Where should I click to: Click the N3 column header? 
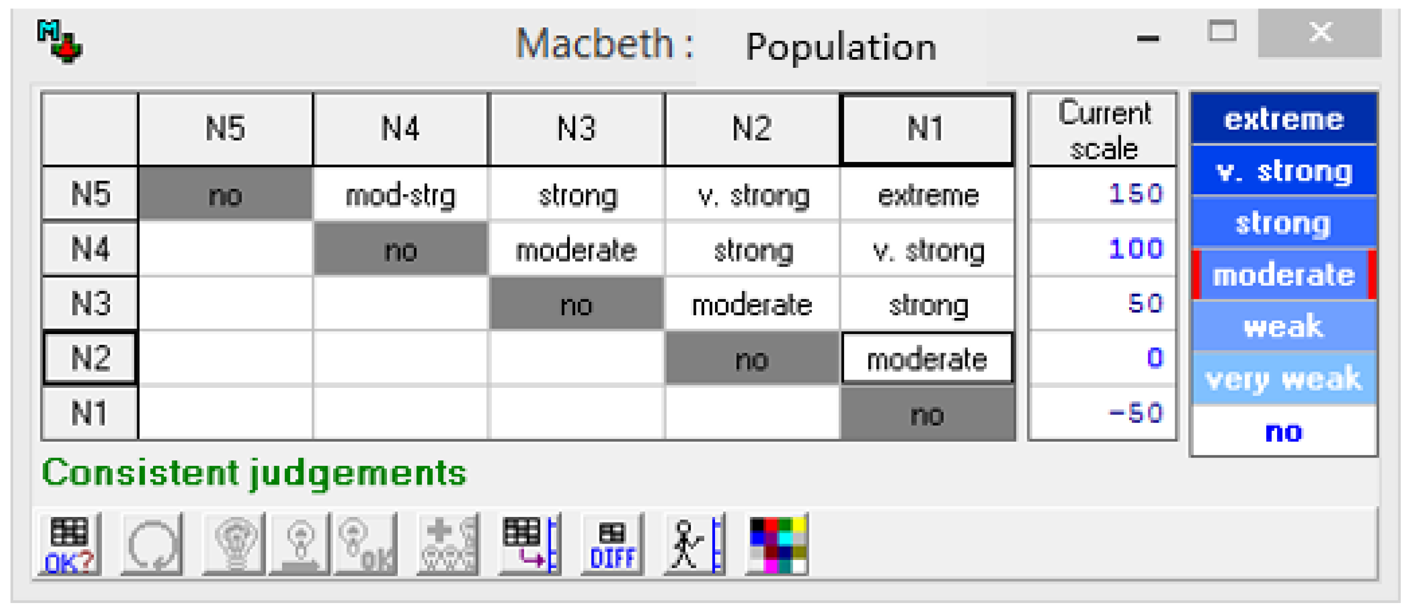pyautogui.click(x=577, y=129)
